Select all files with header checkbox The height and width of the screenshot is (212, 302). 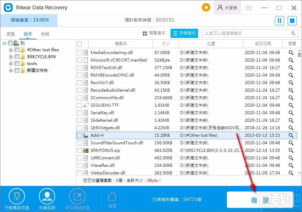[x=80, y=44]
